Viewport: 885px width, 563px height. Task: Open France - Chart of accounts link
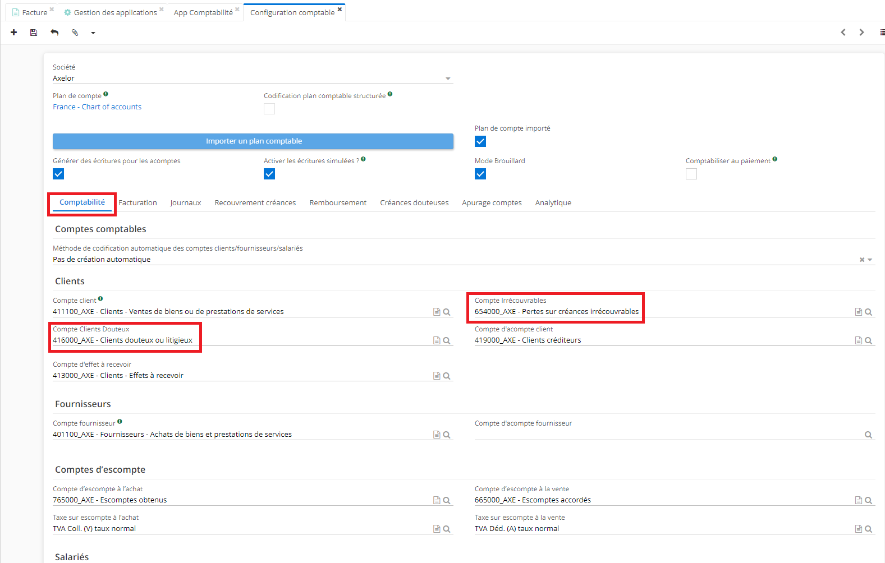[x=97, y=107]
